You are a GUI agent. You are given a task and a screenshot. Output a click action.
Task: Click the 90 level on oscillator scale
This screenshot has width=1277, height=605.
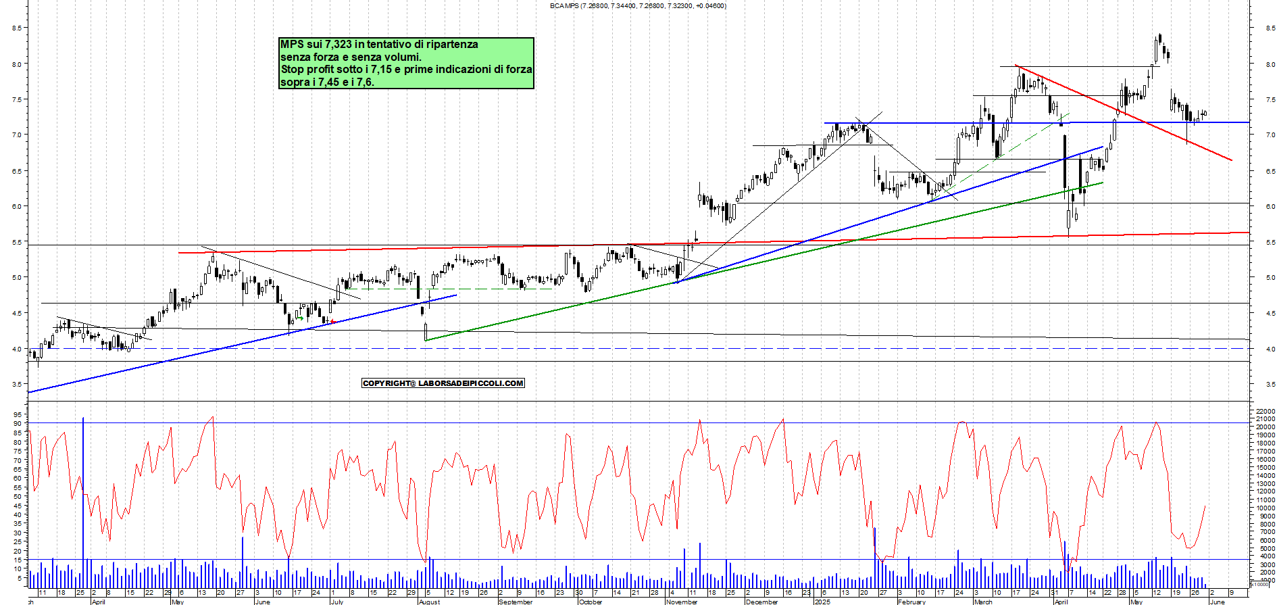17,424
